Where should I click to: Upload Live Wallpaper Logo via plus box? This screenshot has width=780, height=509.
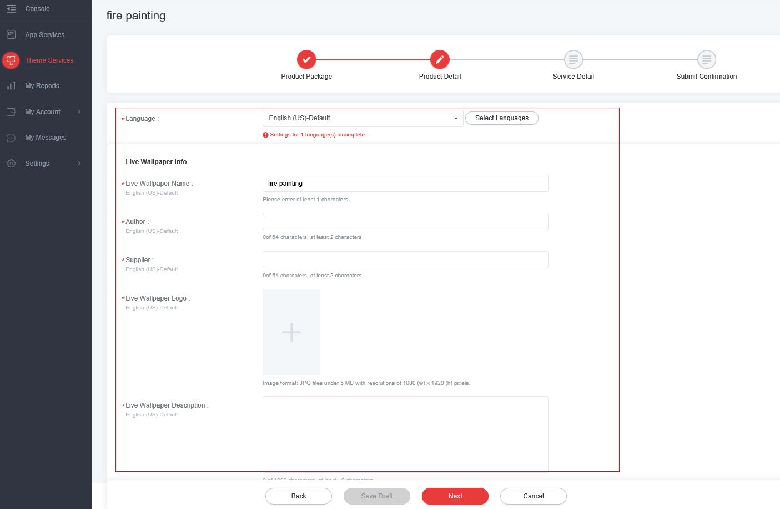pos(291,332)
